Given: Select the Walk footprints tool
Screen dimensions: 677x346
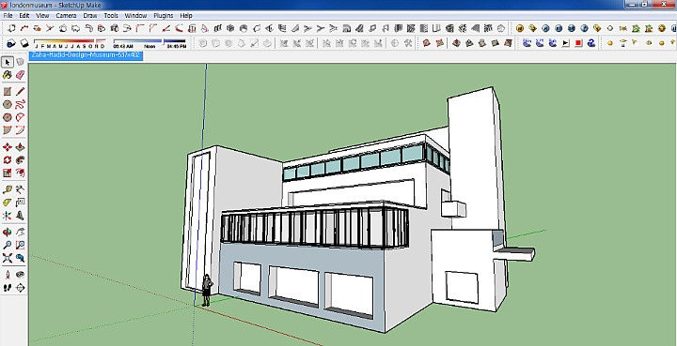Looking at the screenshot, I should (8, 288).
